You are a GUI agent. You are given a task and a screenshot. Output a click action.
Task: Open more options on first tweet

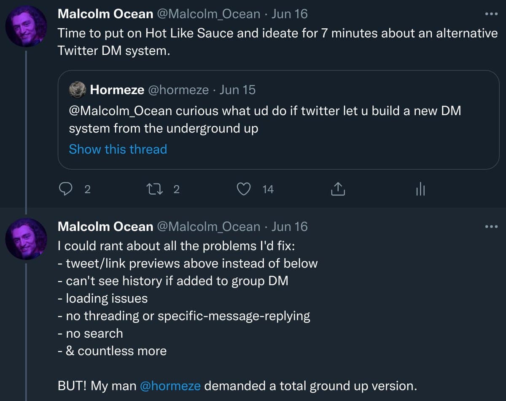pyautogui.click(x=491, y=14)
